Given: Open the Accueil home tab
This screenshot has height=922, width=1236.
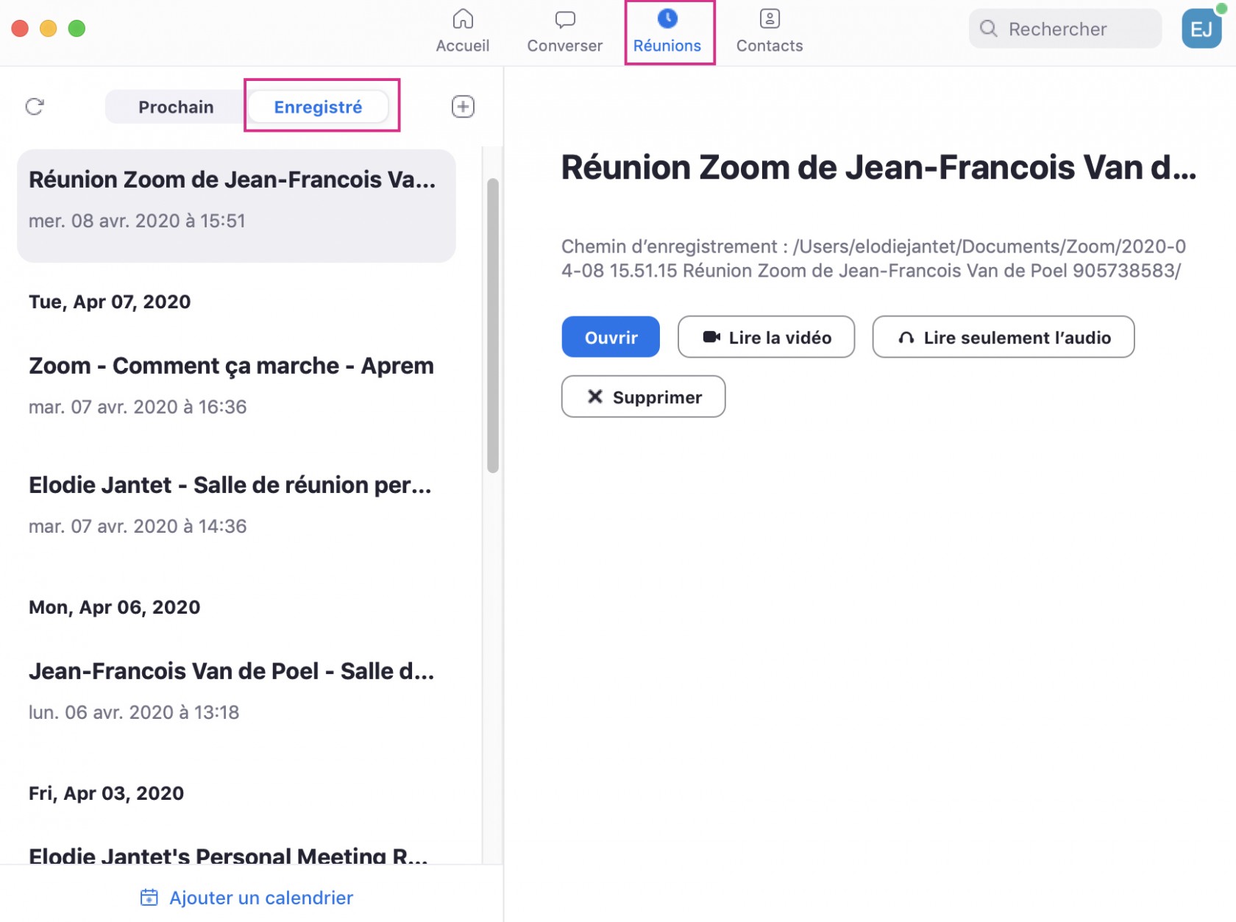Looking at the screenshot, I should 462,31.
